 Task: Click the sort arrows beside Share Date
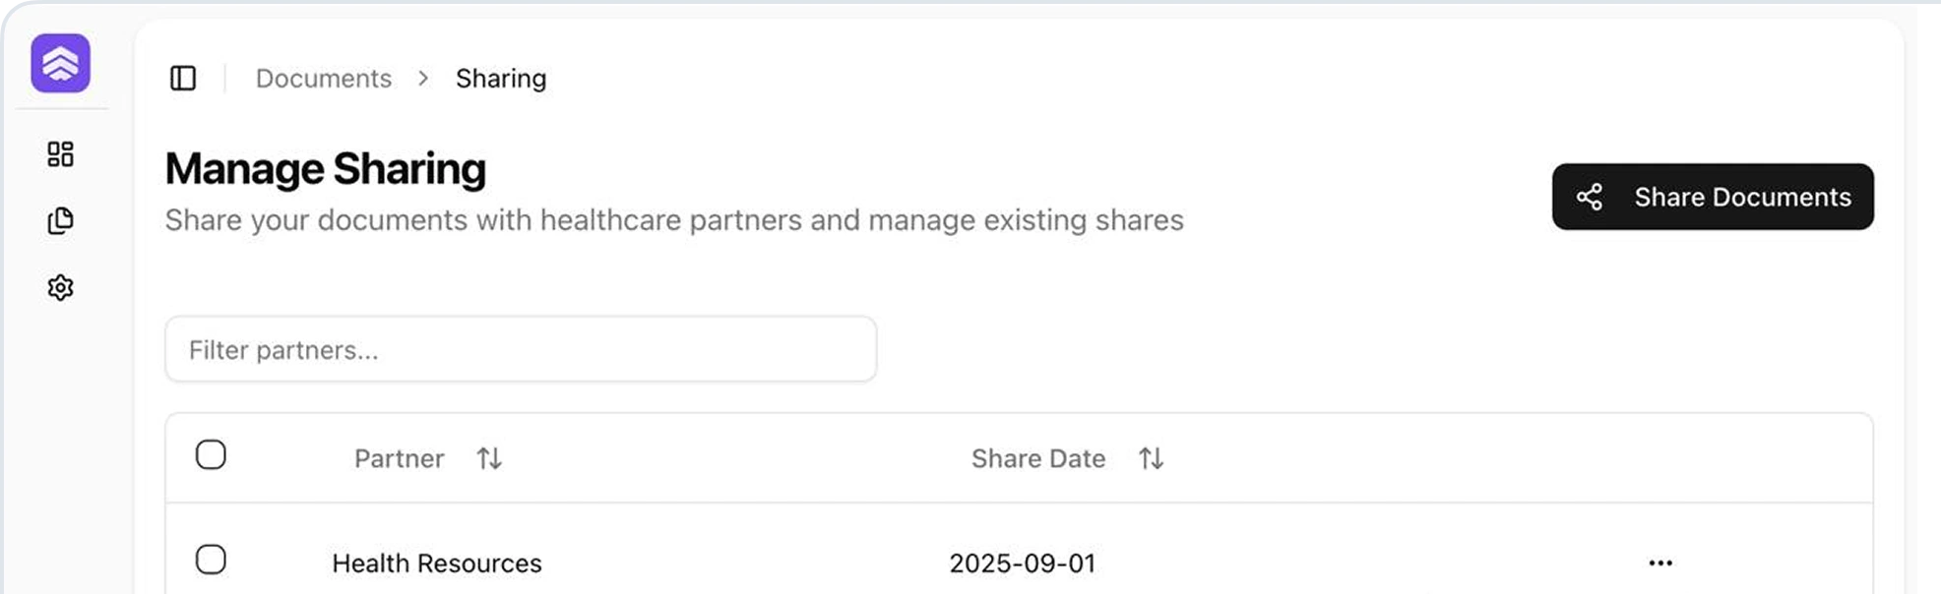(1151, 458)
